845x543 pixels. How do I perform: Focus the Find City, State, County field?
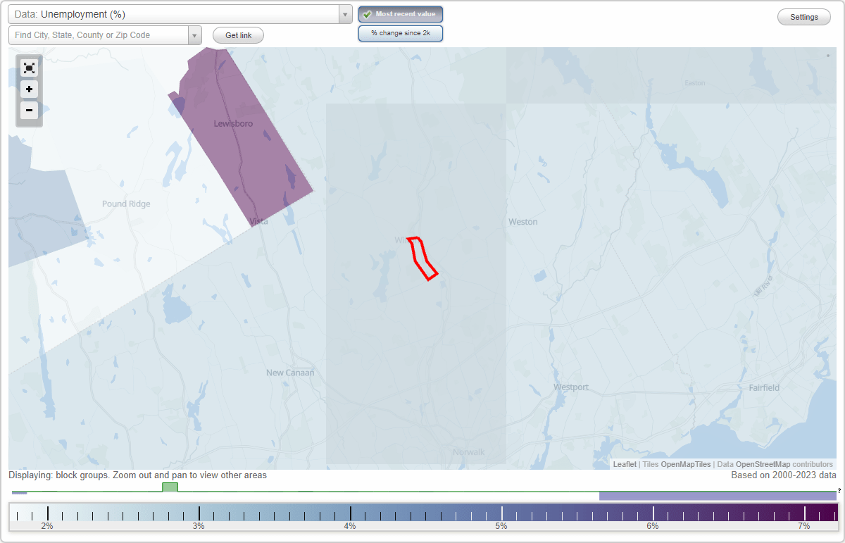(x=99, y=35)
